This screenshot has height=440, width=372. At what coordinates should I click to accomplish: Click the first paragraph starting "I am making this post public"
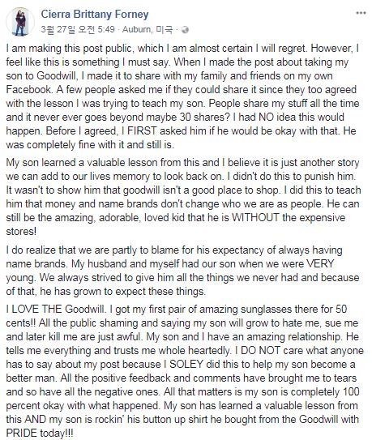pos(183,96)
